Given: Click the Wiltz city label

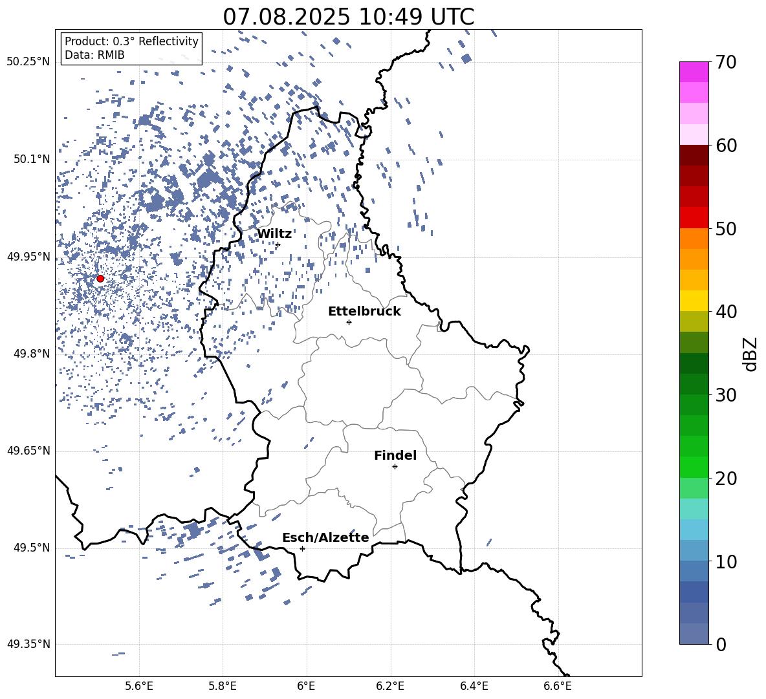Looking at the screenshot, I should (274, 234).
